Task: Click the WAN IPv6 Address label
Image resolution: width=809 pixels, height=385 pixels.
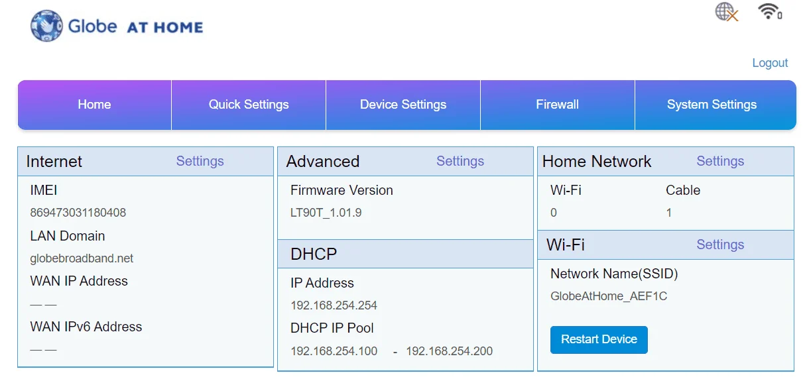Action: tap(86, 327)
